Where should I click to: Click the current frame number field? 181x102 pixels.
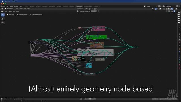[155, 99]
